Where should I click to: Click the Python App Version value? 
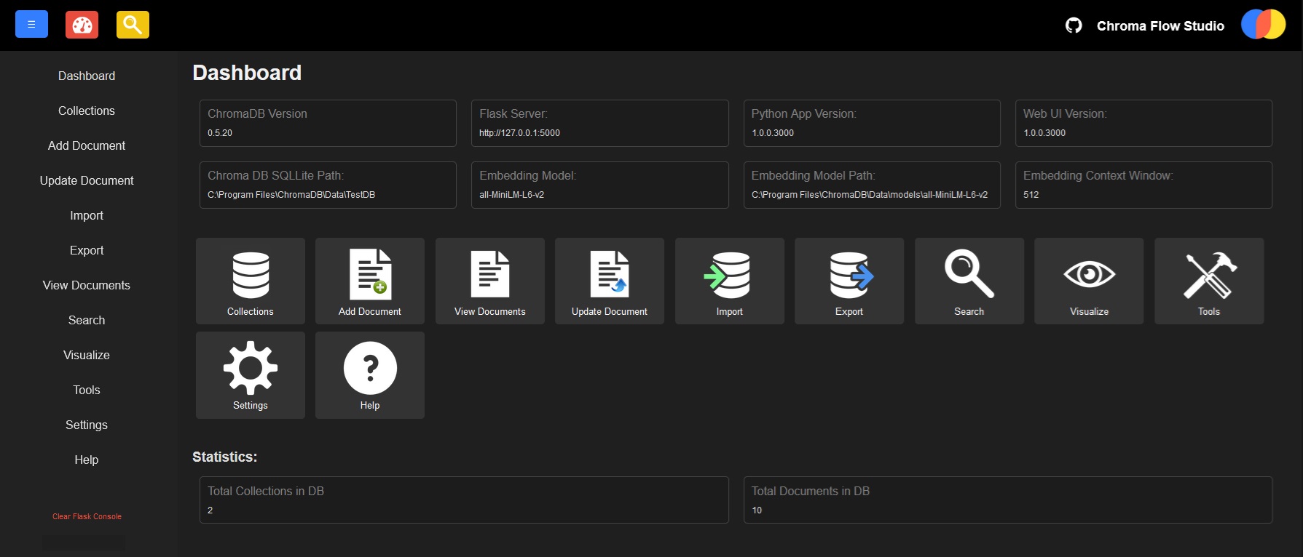(x=773, y=133)
